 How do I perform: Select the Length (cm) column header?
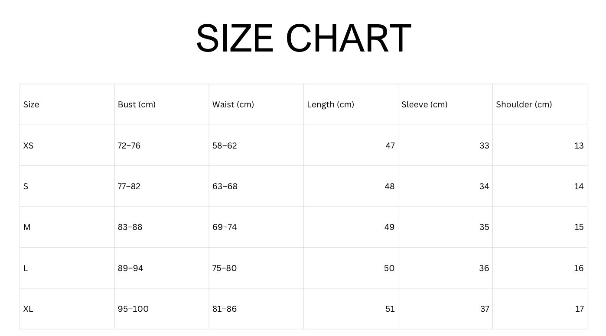tap(330, 104)
